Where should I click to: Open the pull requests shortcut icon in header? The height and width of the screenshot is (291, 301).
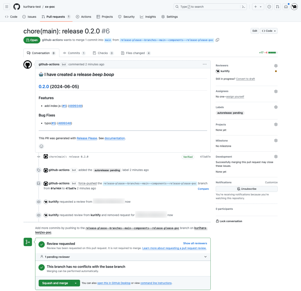click(277, 7)
